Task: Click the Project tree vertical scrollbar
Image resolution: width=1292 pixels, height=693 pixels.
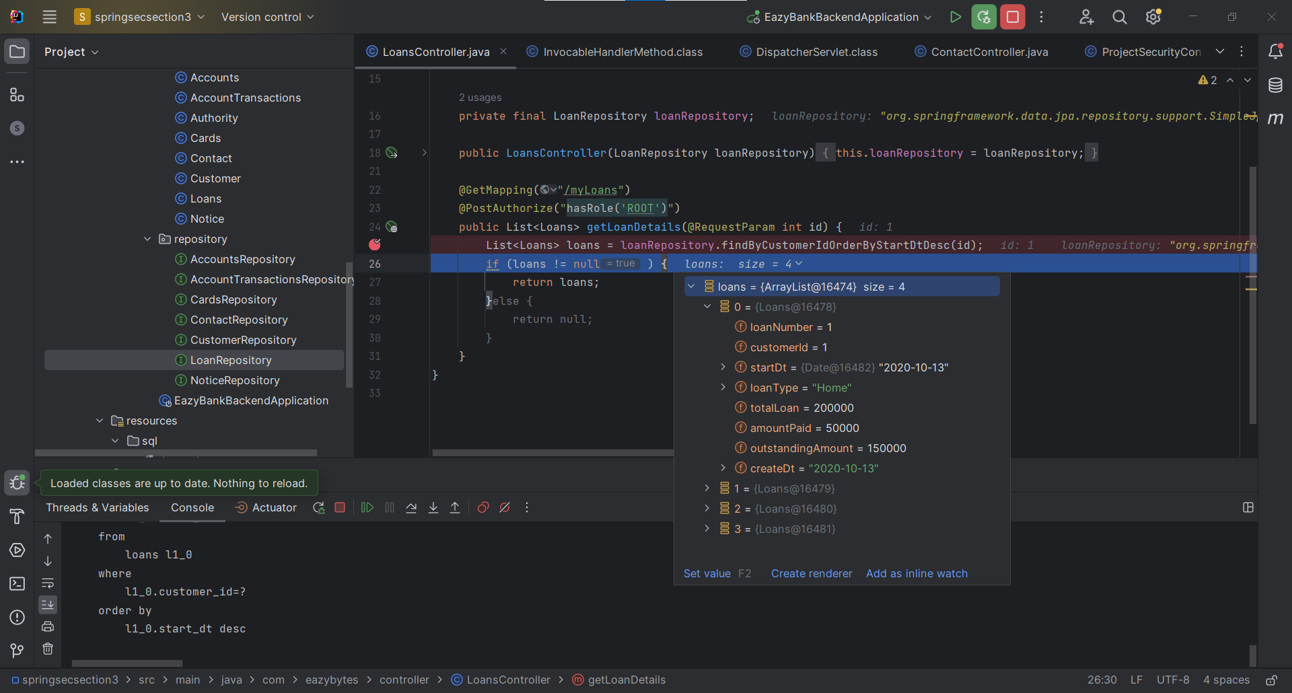Action: click(349, 324)
